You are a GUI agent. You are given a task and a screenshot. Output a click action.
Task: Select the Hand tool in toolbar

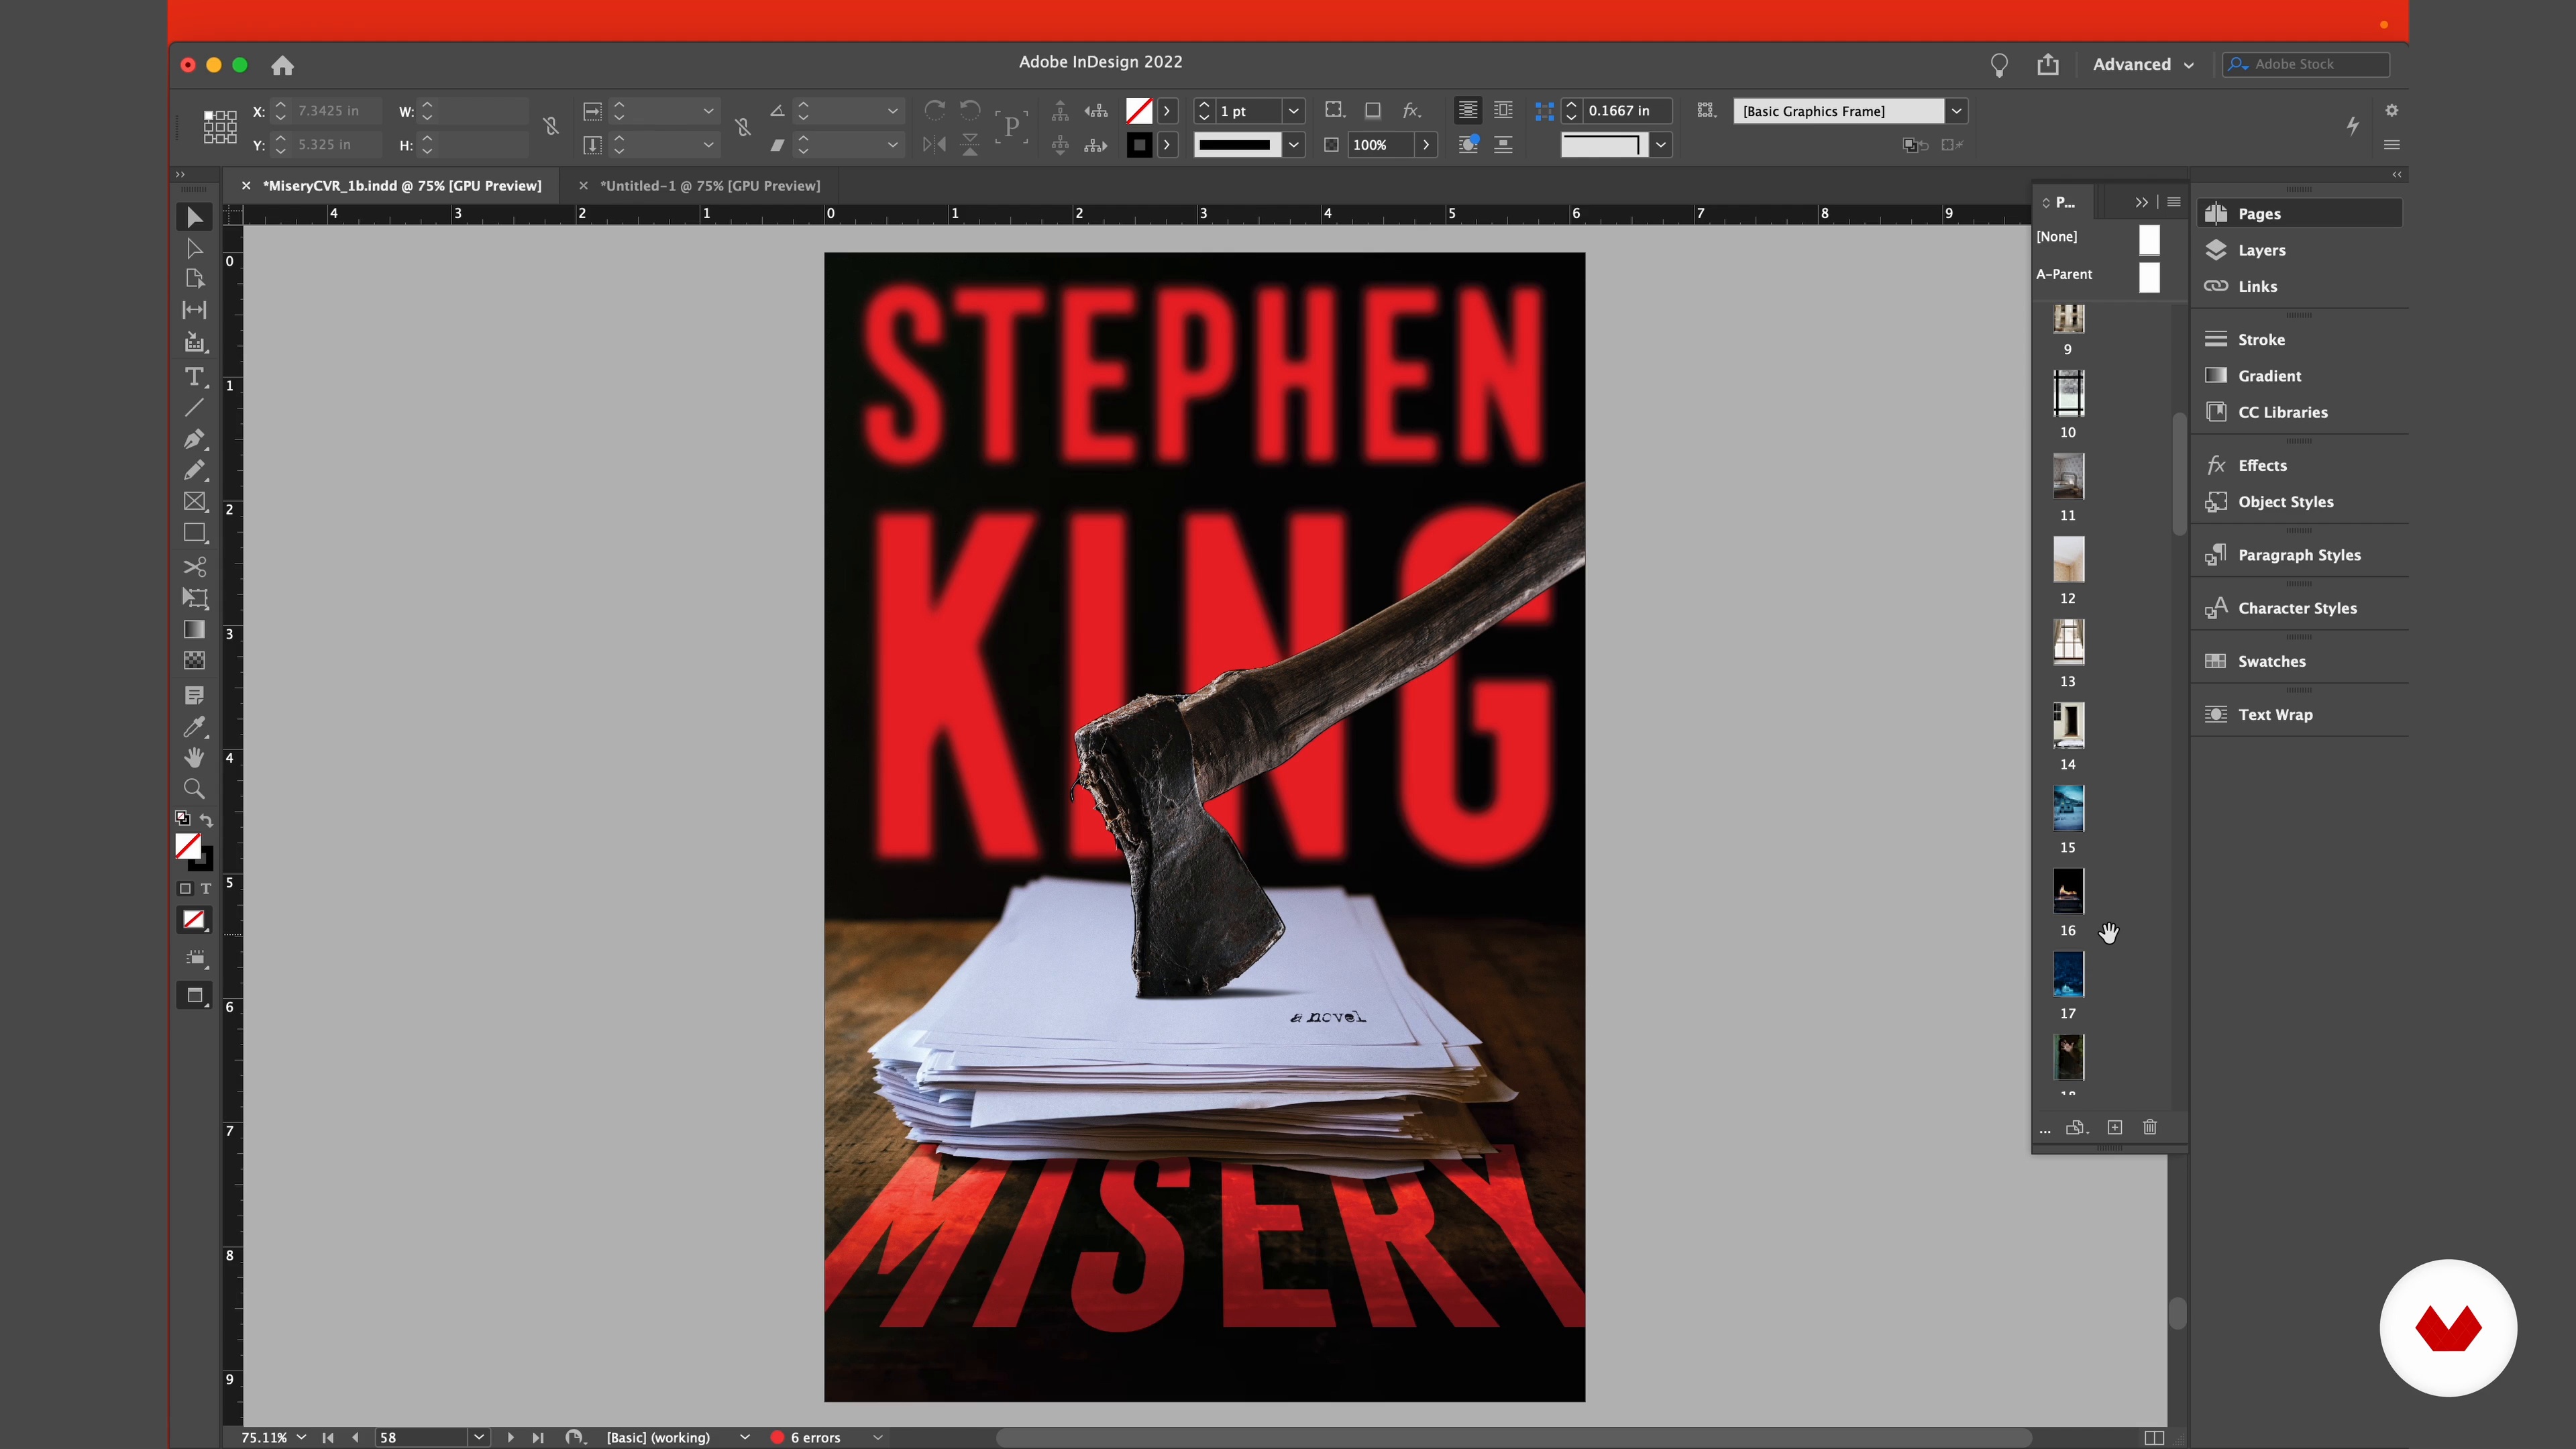pyautogui.click(x=195, y=757)
